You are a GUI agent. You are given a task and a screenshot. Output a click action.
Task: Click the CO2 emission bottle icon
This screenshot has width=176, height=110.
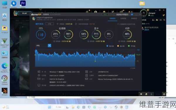pos(76,24)
